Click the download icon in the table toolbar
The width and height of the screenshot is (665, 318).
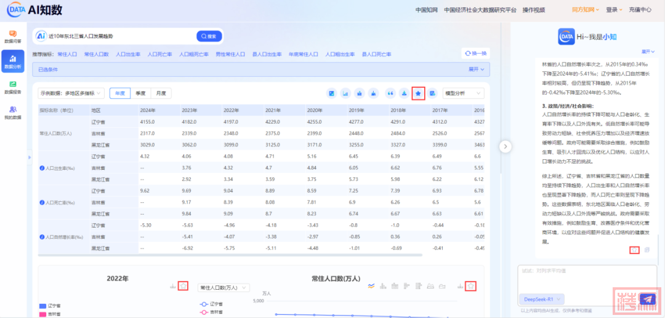[x=404, y=93]
